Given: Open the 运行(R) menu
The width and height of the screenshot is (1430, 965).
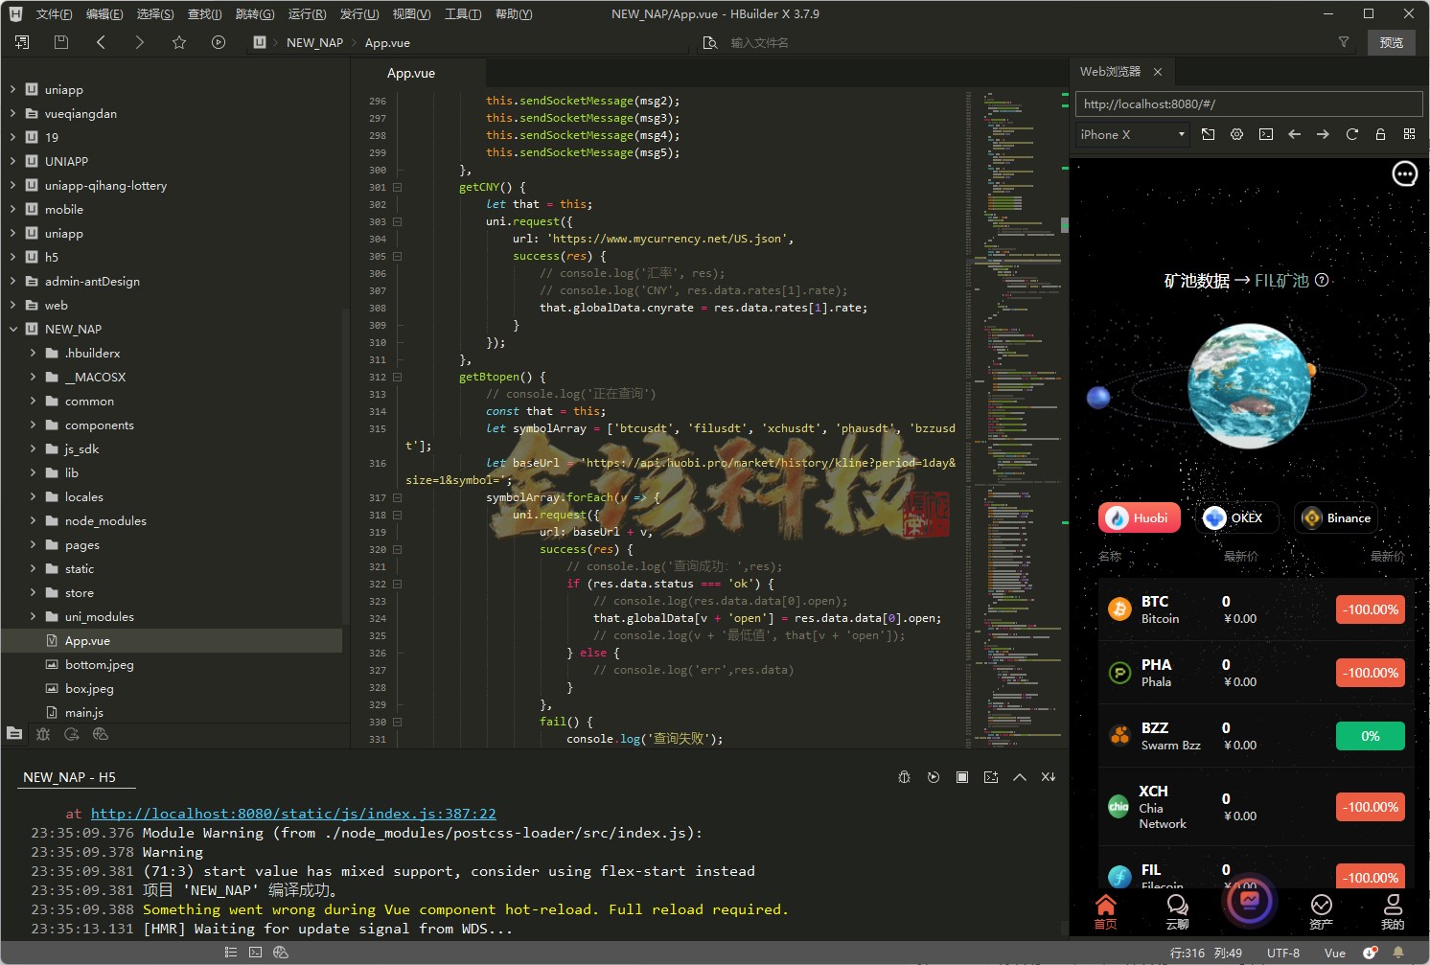Looking at the screenshot, I should point(307,14).
